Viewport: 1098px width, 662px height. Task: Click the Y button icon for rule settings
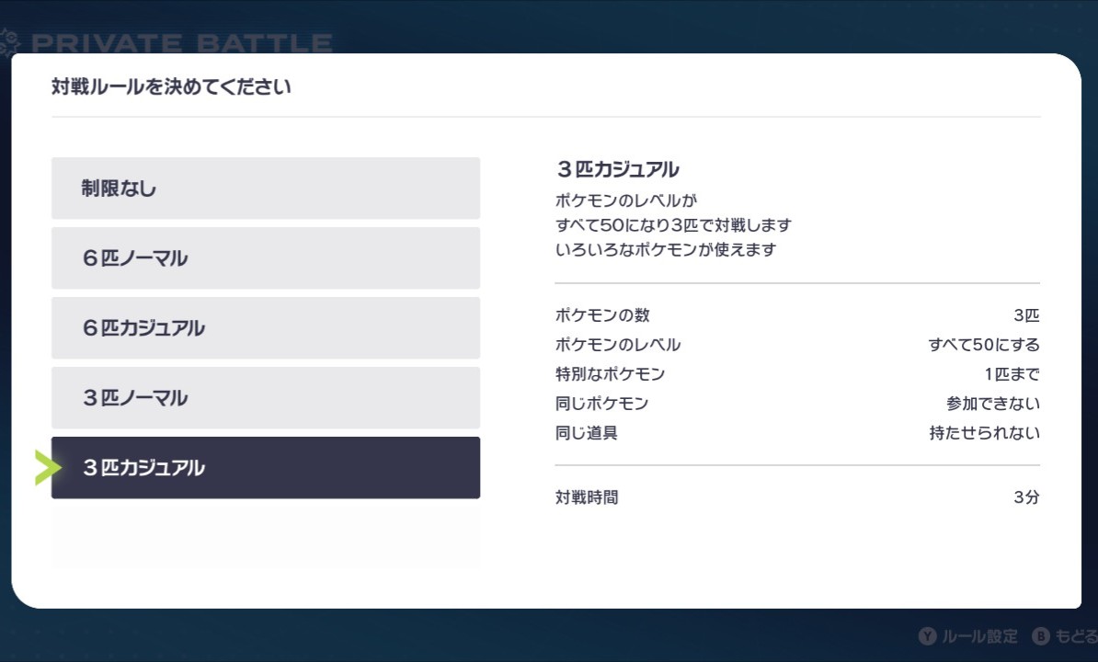[927, 636]
